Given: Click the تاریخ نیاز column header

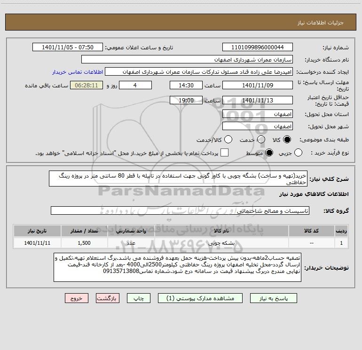Looking at the screenshot, I should (37, 231).
